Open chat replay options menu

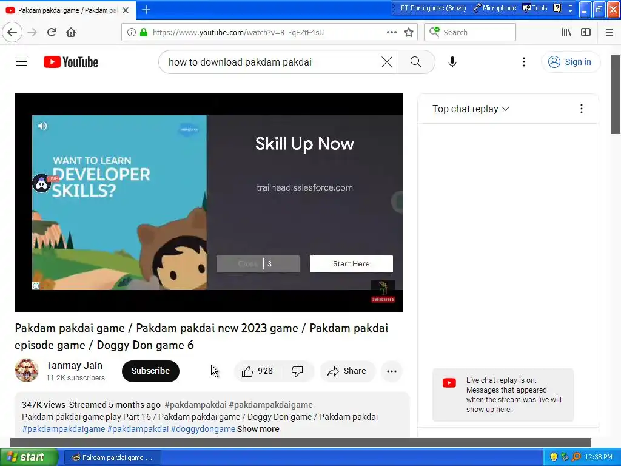tap(581, 109)
